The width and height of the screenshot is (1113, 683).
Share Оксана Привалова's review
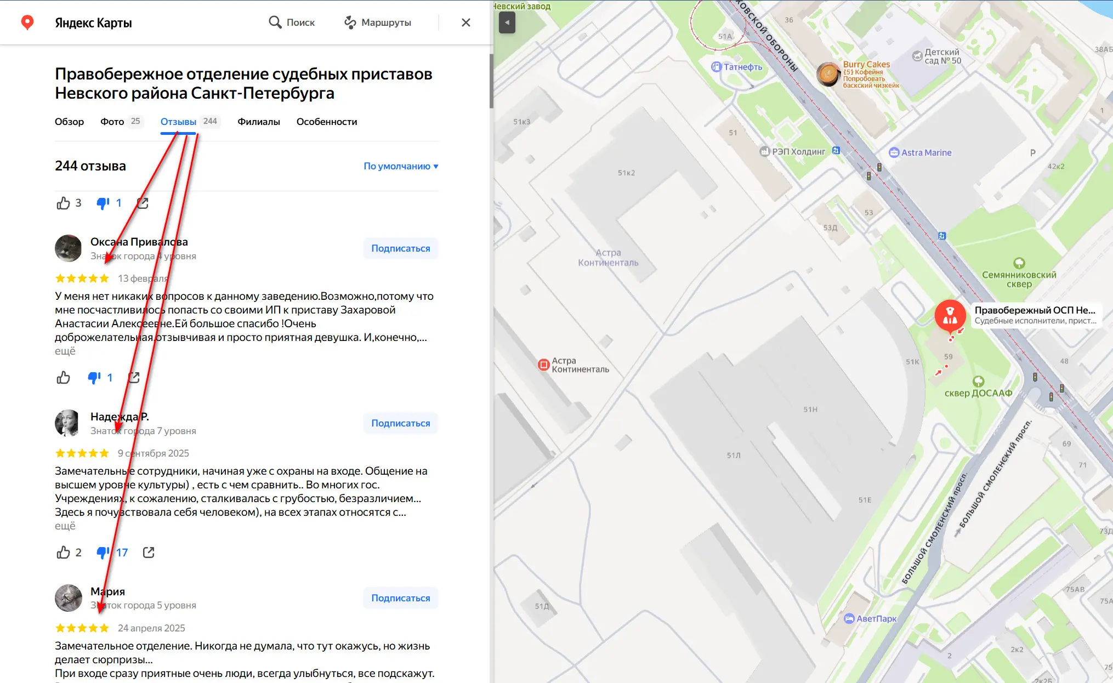tap(134, 378)
